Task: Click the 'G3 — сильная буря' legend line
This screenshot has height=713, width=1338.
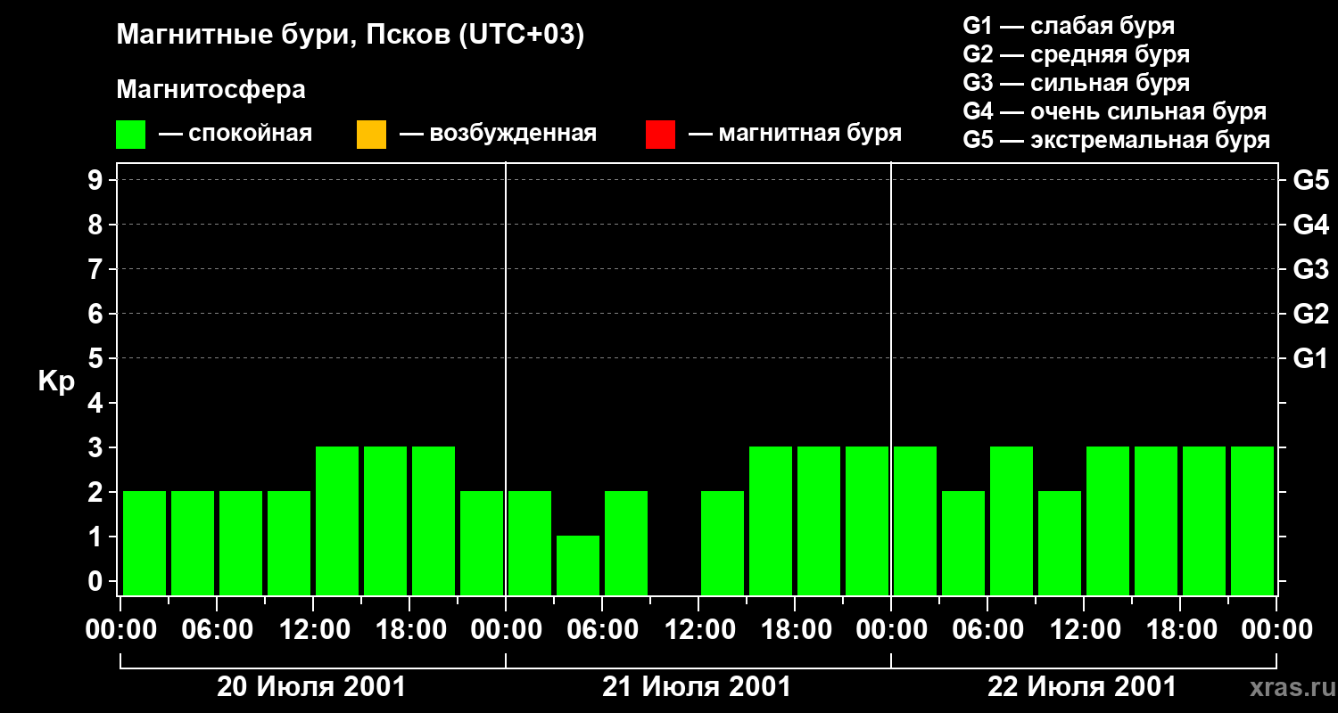Action: 1077,83
